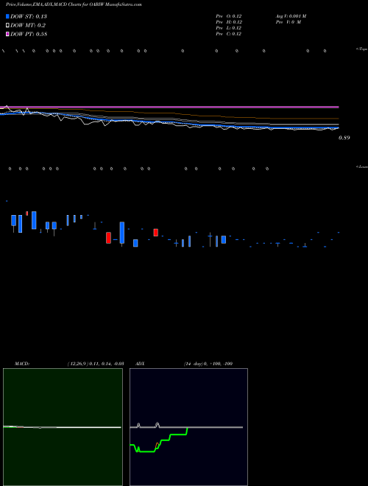The image size is (368, 486).
Task: Click the small red candlestick at the far left
Action: pos(27,214)
